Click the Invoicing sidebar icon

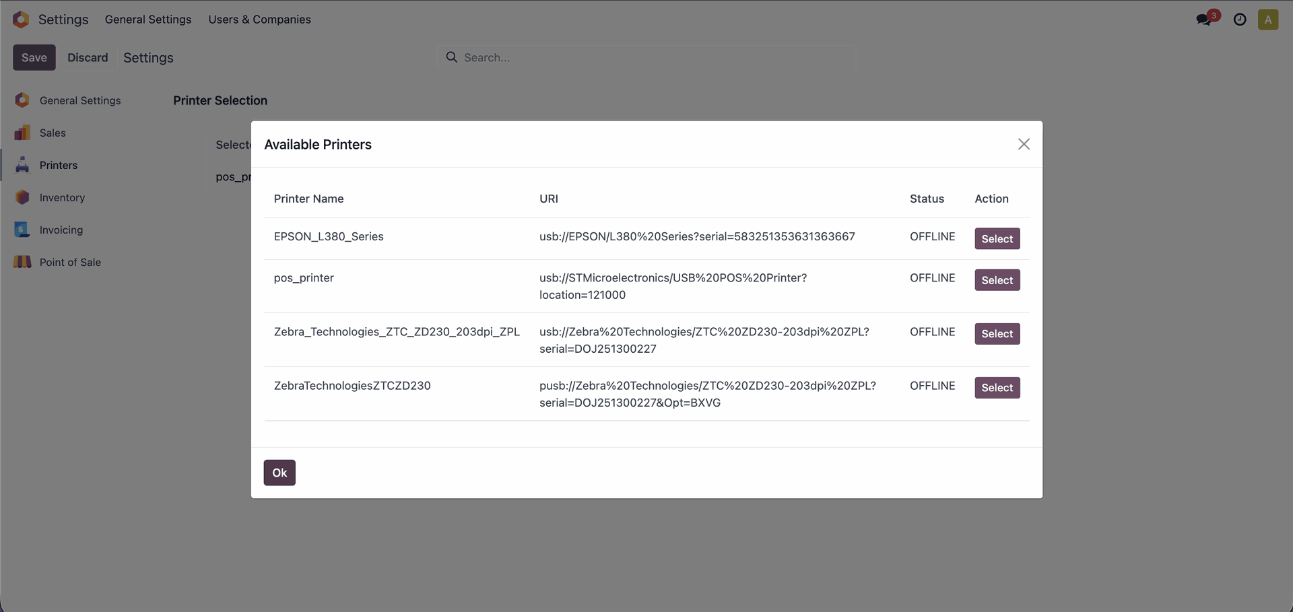pos(22,230)
